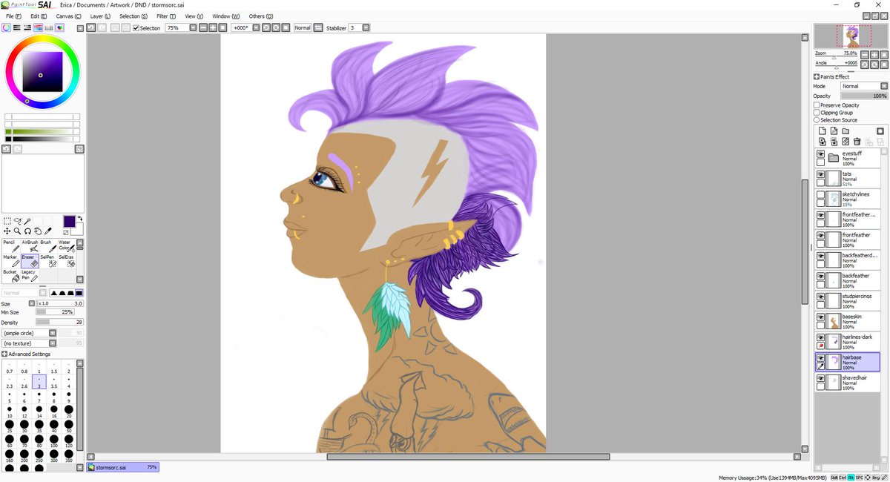890x482 pixels.
Task: Select the Water Color tool
Action: click(x=67, y=248)
